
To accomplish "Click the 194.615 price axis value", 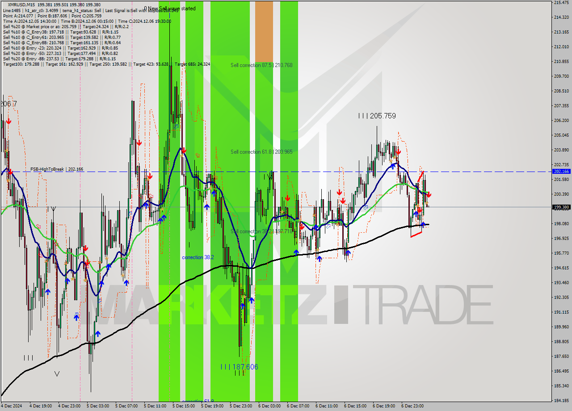I will [x=561, y=268].
